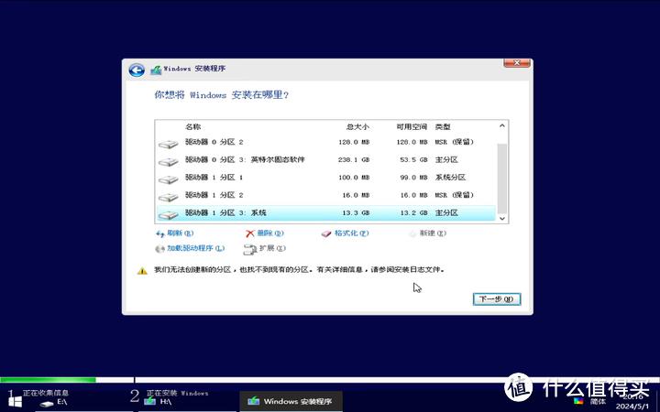The width and height of the screenshot is (660, 412).
Task: Open the Windows 安装程序 taskbar button
Action: (291, 401)
